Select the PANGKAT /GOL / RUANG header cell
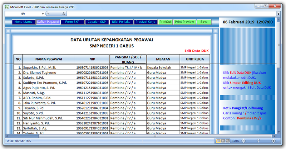Screen dimensions: 286x149 coord(128,59)
